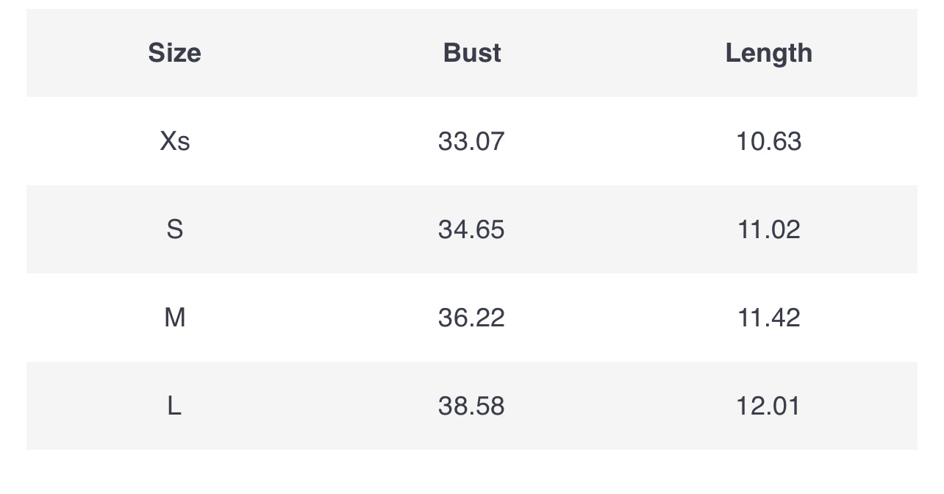Viewport: 944px width, 494px height.
Task: Click the shaded S measurements row
Action: tap(323, 229)
